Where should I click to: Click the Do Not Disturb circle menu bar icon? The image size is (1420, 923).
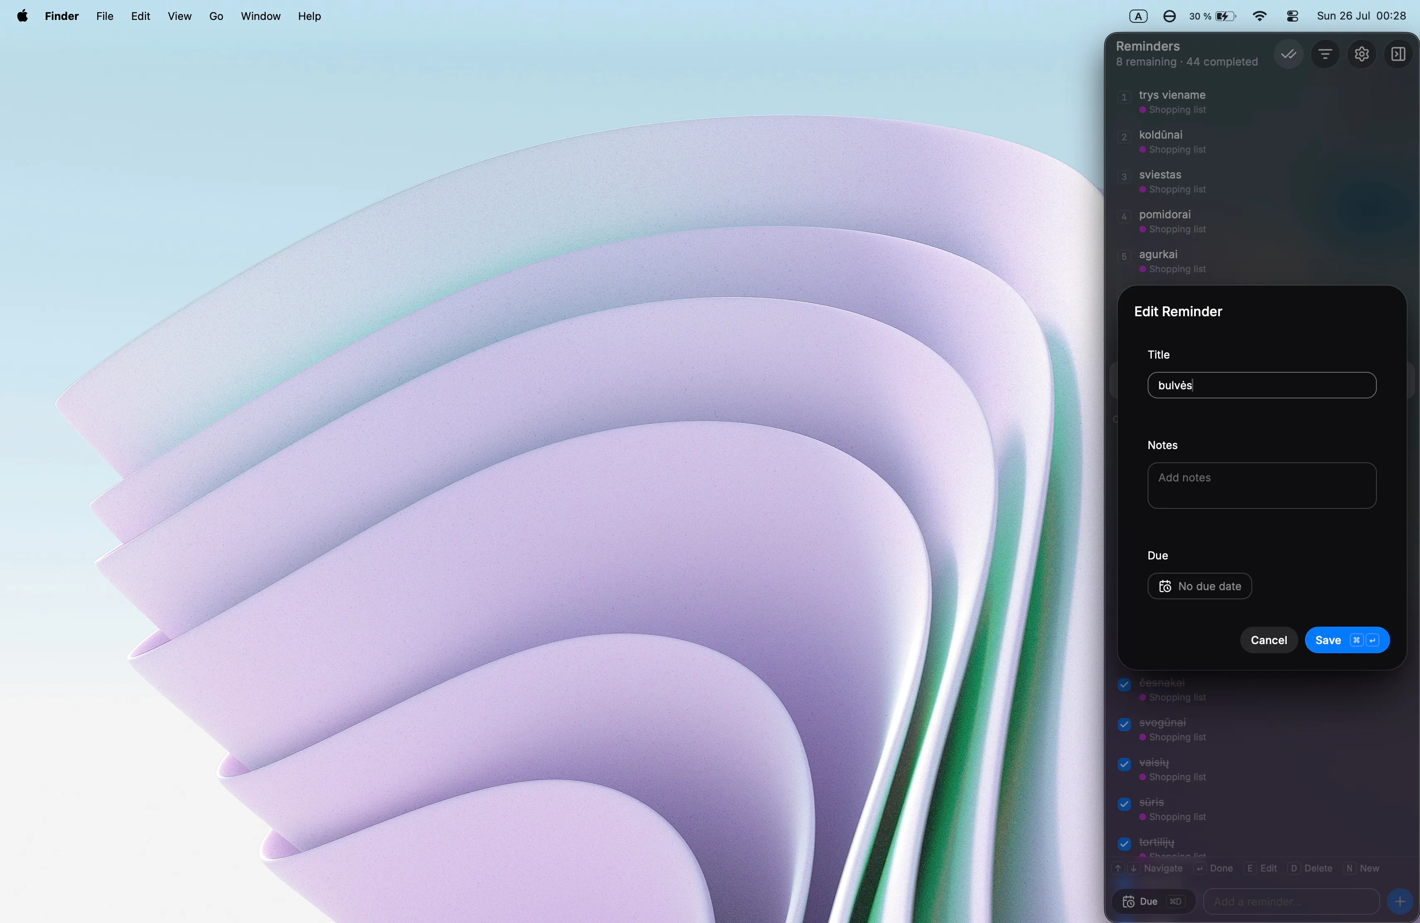coord(1169,16)
